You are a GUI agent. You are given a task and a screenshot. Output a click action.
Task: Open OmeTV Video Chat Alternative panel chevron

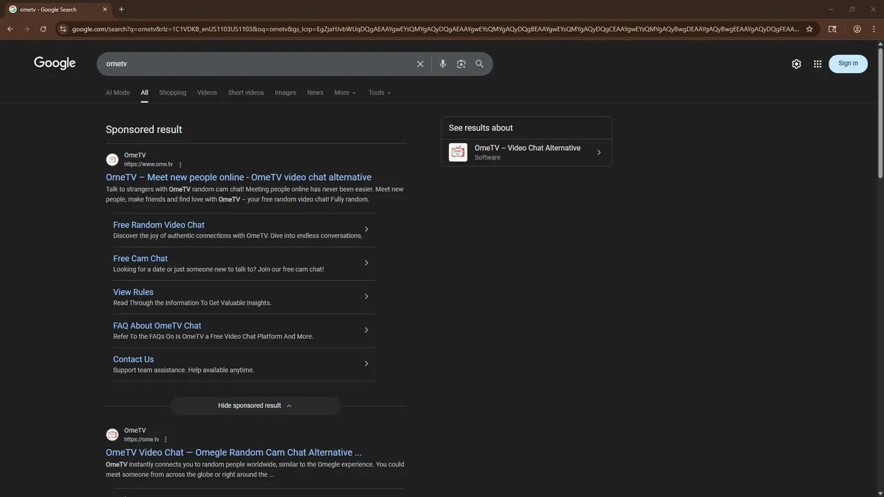599,153
